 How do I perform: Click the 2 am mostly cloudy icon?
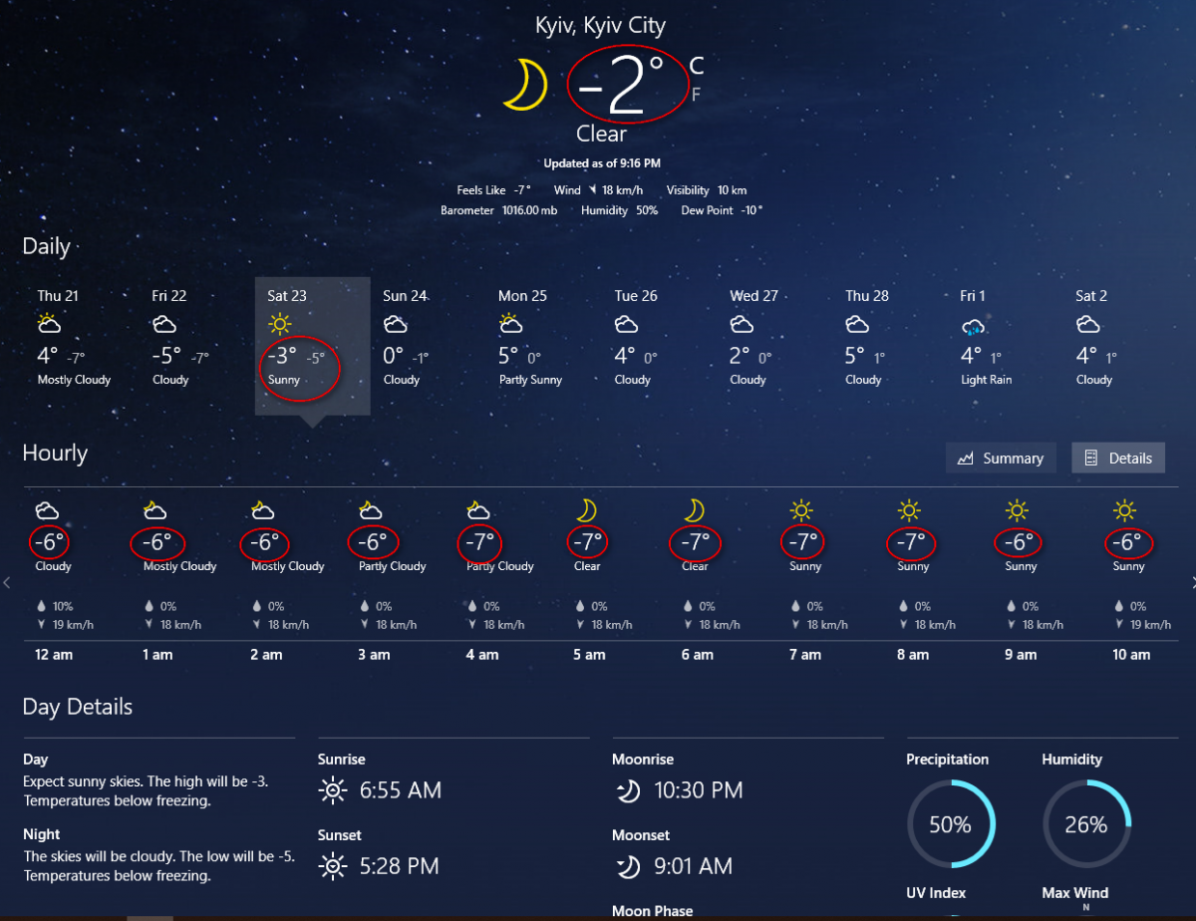(262, 510)
